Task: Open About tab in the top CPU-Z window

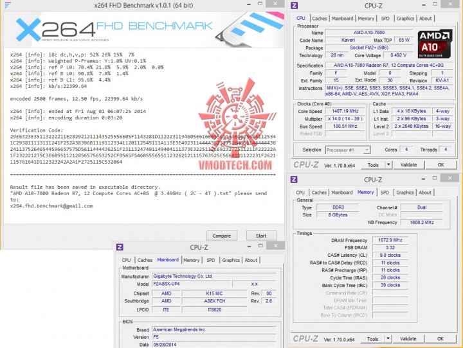Action: point(425,18)
